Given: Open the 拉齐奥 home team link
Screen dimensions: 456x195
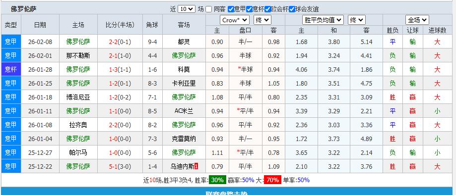Looking at the screenshot, I should tap(78, 125).
